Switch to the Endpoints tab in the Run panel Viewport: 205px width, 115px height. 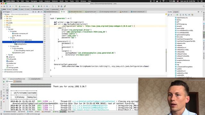point(18,81)
